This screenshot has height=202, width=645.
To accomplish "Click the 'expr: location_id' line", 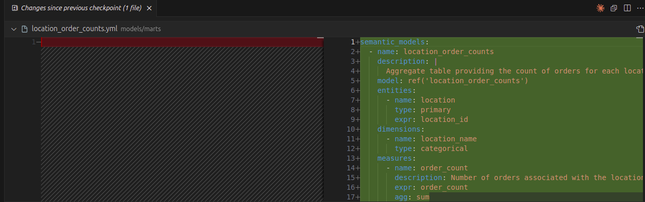I will pos(431,119).
